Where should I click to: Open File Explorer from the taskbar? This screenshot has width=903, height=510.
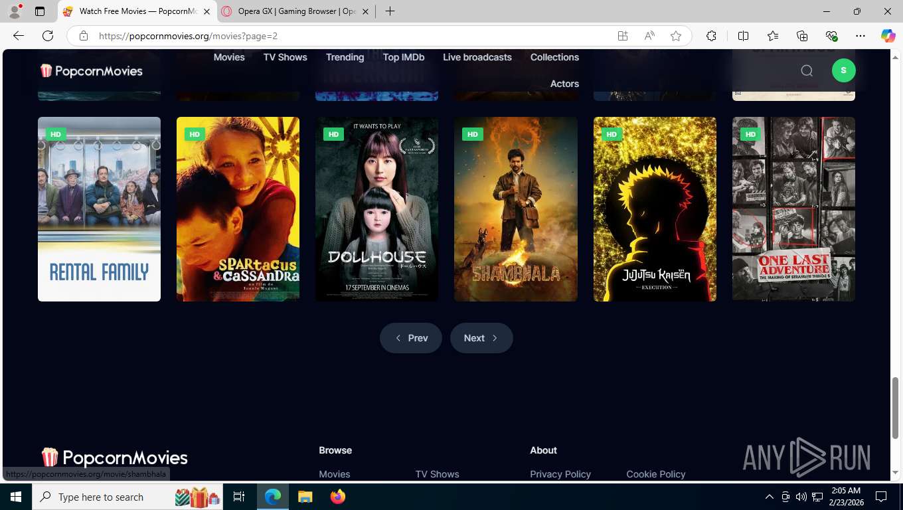click(305, 497)
